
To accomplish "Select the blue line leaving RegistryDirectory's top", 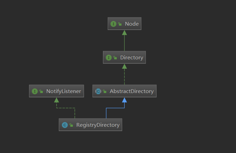I will coord(106,113).
